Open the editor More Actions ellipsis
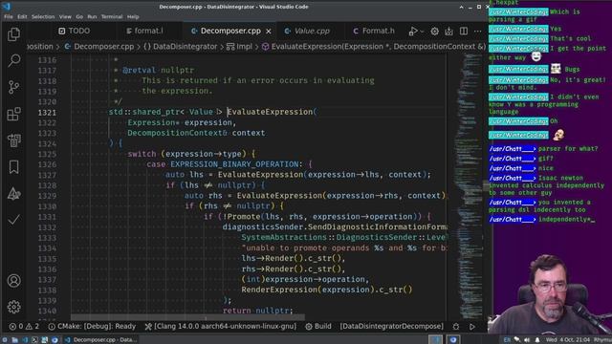The width and height of the screenshot is (612, 344). [x=478, y=32]
